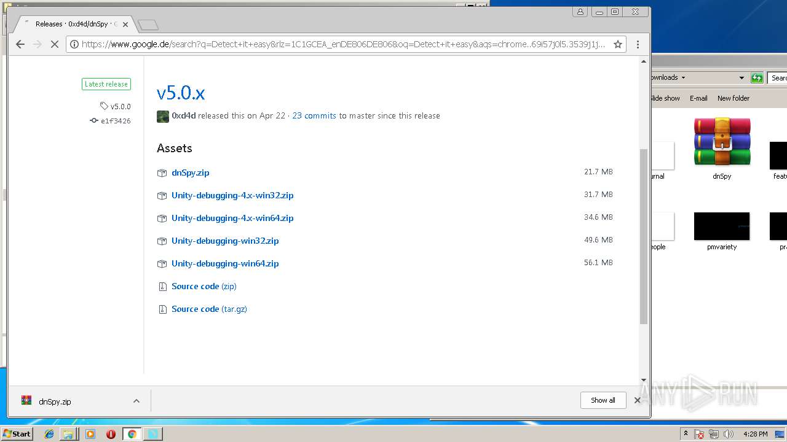Click the Chrome user profile icon
Image resolution: width=787 pixels, height=442 pixels.
pos(580,12)
